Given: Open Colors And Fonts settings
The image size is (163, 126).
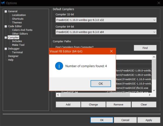Looking at the screenshot, I should tap(22, 30).
